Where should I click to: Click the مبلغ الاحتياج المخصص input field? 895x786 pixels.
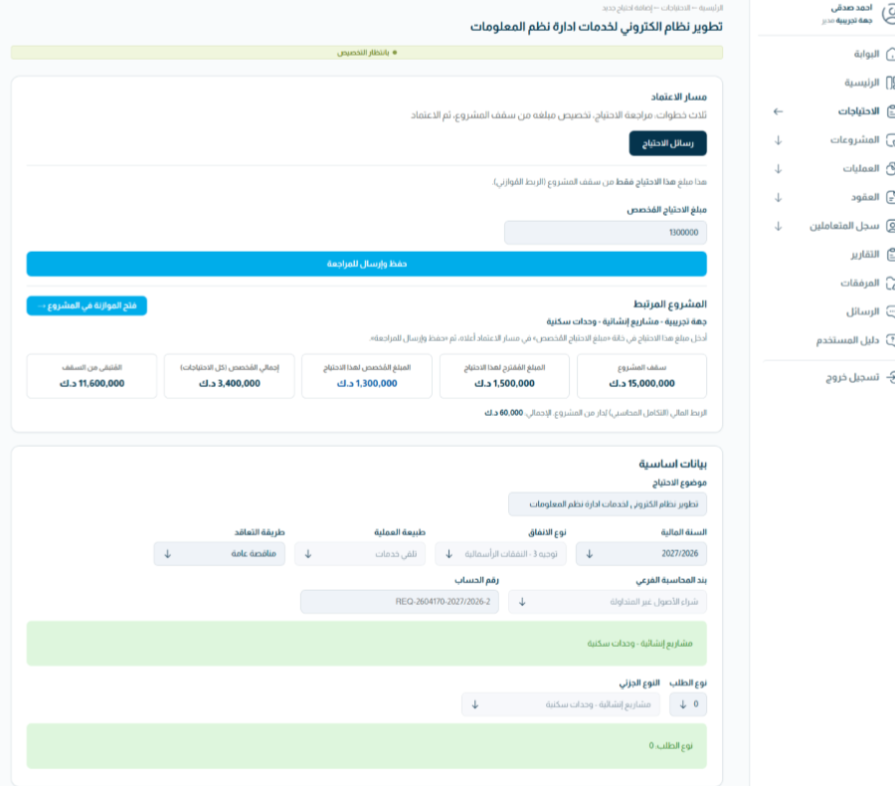tap(605, 233)
